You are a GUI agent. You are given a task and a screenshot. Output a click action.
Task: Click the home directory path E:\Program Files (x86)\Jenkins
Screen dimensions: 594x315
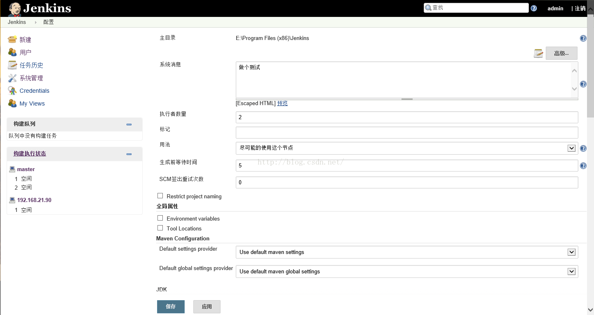tap(272, 38)
